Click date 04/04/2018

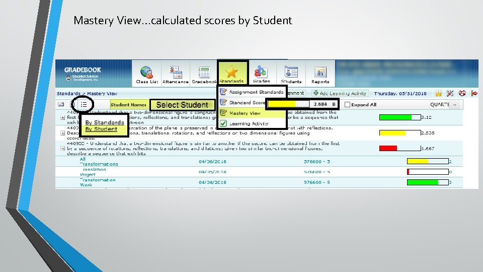pos(212,182)
